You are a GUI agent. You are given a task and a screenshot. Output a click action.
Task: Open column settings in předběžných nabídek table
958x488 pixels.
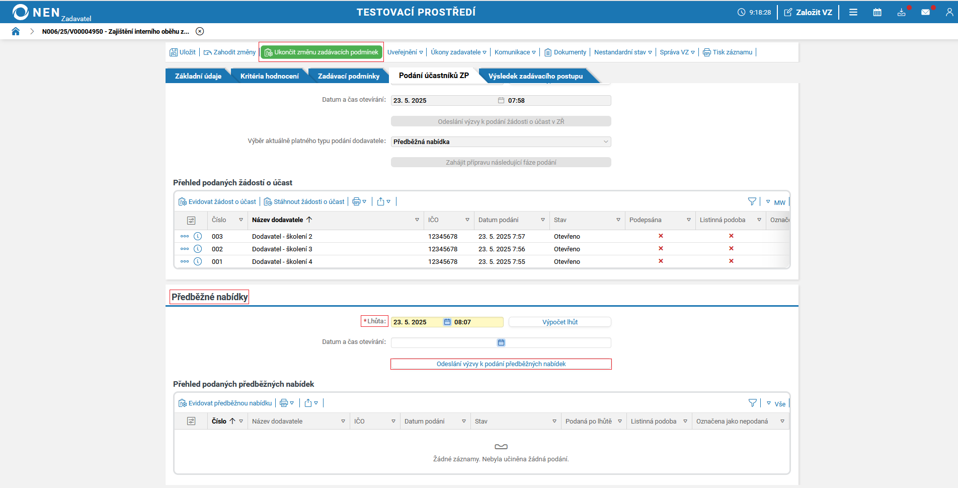[x=191, y=422]
